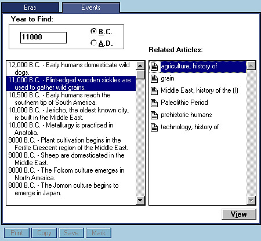Click events list scroll up arrow

[x=140, y=65]
